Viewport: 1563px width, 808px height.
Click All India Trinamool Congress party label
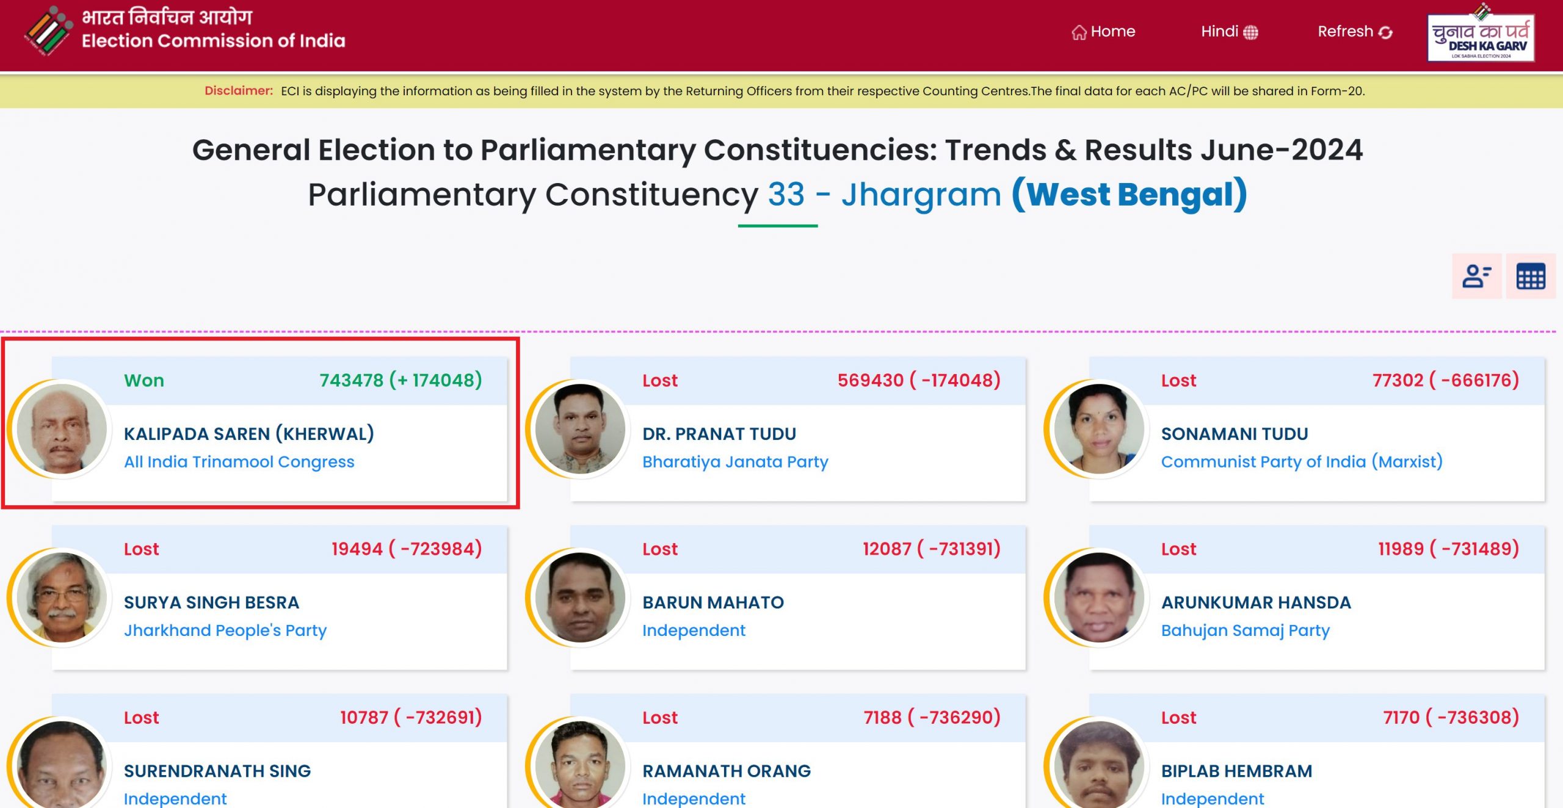point(239,462)
